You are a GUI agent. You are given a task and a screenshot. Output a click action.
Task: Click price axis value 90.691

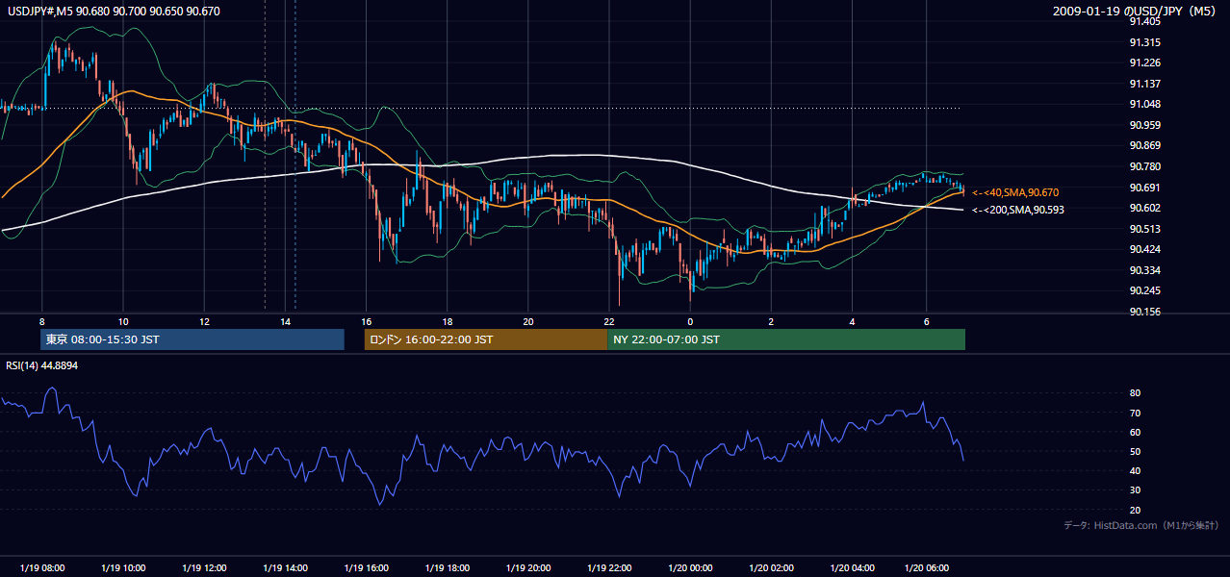(x=1144, y=188)
